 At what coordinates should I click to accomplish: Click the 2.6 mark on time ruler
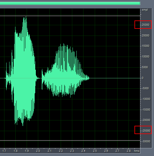coord(106,151)
